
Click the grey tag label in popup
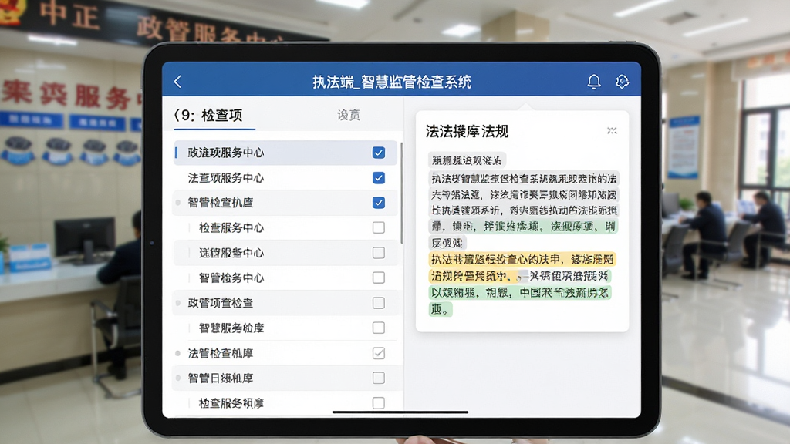(x=467, y=160)
